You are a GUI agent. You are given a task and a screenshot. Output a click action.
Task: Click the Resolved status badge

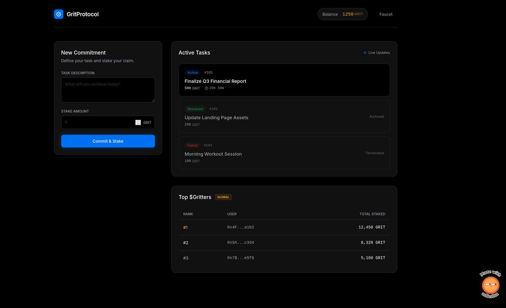point(195,109)
